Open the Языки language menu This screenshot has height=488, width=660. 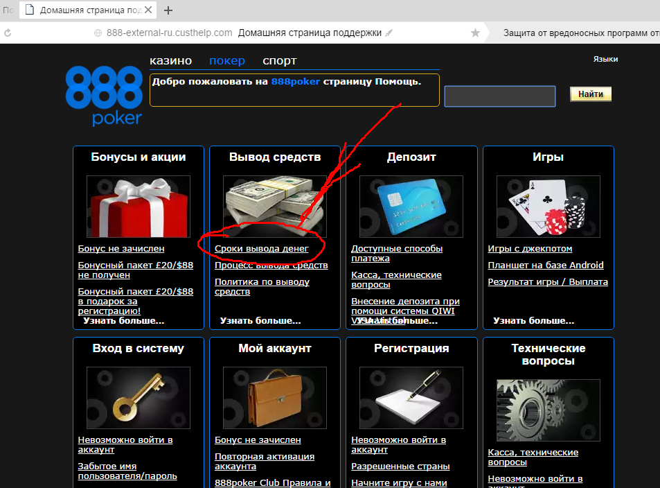[605, 59]
